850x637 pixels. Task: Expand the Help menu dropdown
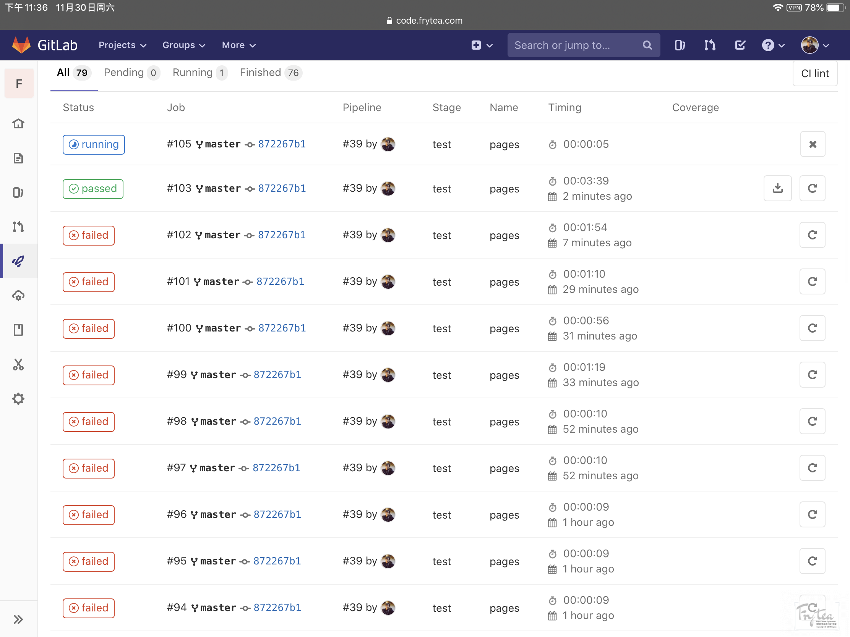coord(773,45)
